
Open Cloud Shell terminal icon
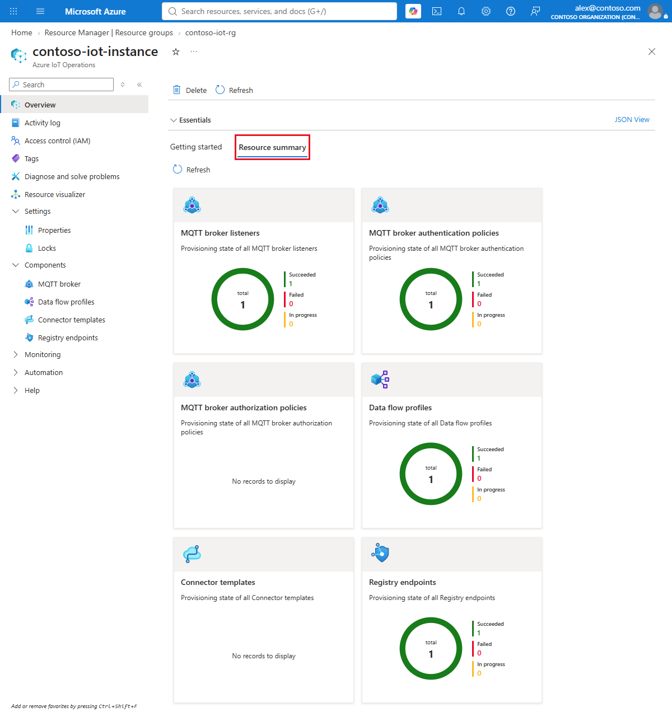[x=437, y=11]
